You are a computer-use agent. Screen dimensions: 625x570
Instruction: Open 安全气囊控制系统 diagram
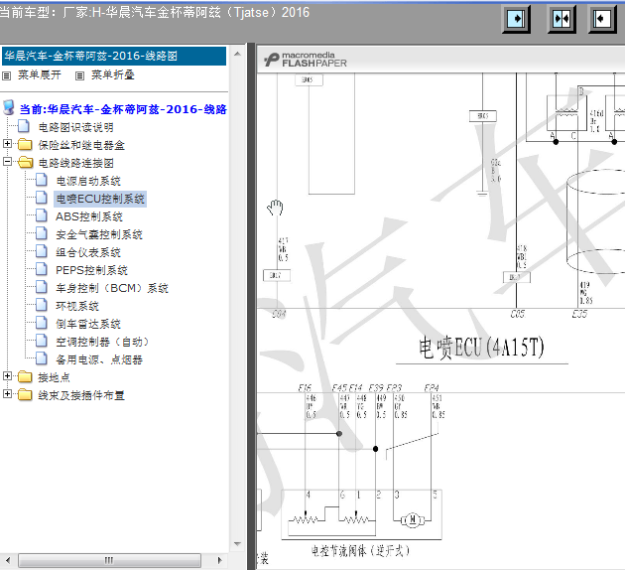tap(99, 234)
